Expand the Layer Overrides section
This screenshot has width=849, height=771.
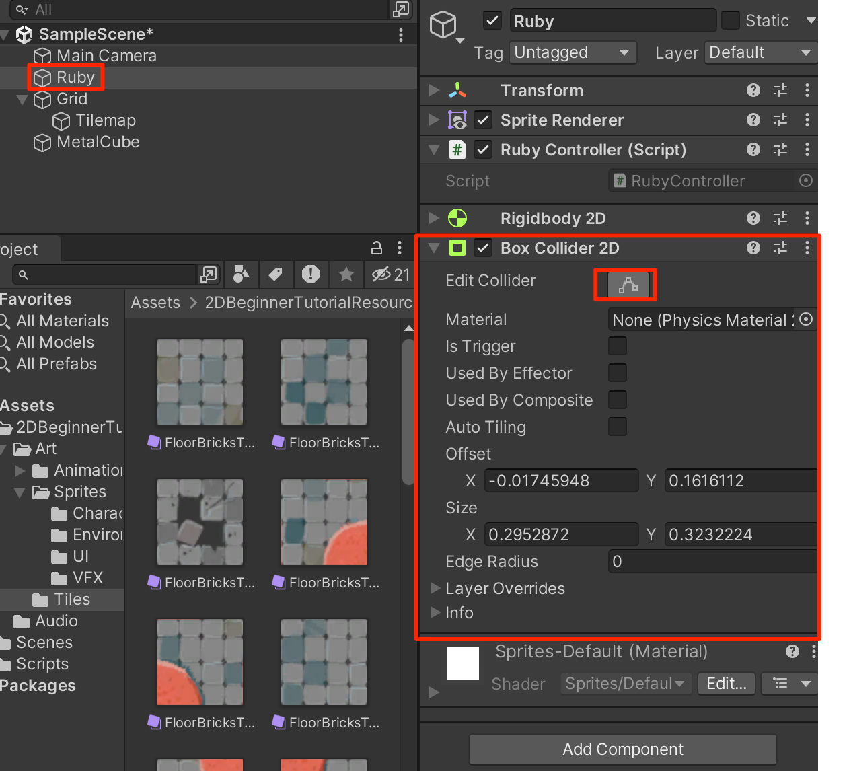tap(435, 589)
